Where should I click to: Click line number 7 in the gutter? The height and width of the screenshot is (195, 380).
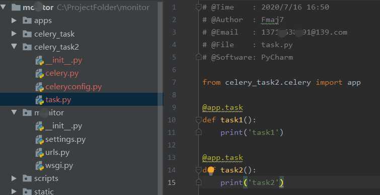[x=174, y=83]
